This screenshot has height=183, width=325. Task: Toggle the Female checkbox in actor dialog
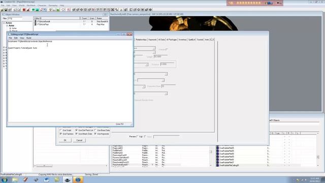point(167,49)
